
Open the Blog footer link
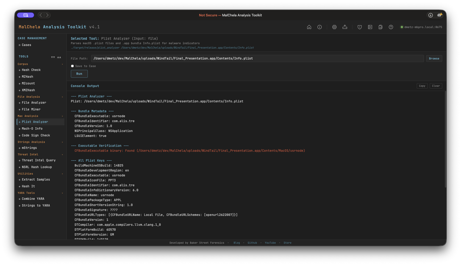pyautogui.click(x=237, y=243)
